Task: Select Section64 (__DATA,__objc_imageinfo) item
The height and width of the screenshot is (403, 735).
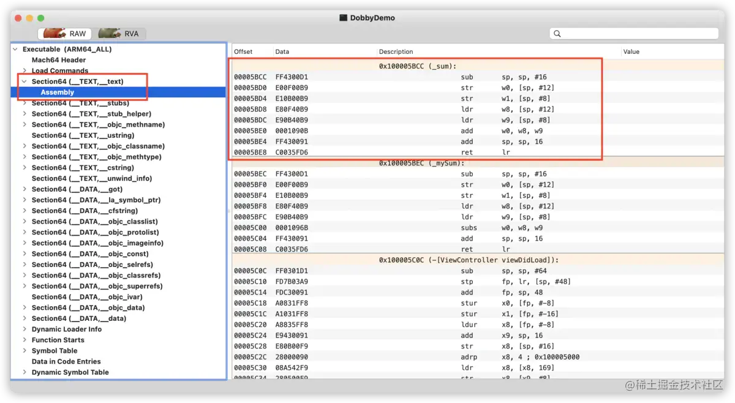Action: pyautogui.click(x=97, y=243)
